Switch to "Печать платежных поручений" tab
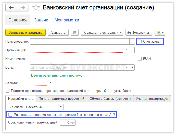This screenshot has height=135, width=176. [61, 99]
